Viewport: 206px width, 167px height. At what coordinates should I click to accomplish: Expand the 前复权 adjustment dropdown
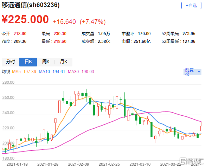pos(192,72)
